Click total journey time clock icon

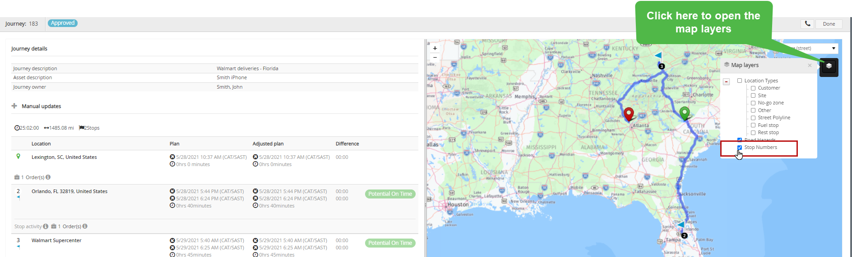click(x=17, y=128)
